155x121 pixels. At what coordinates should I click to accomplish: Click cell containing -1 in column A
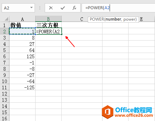[x=23, y=62]
